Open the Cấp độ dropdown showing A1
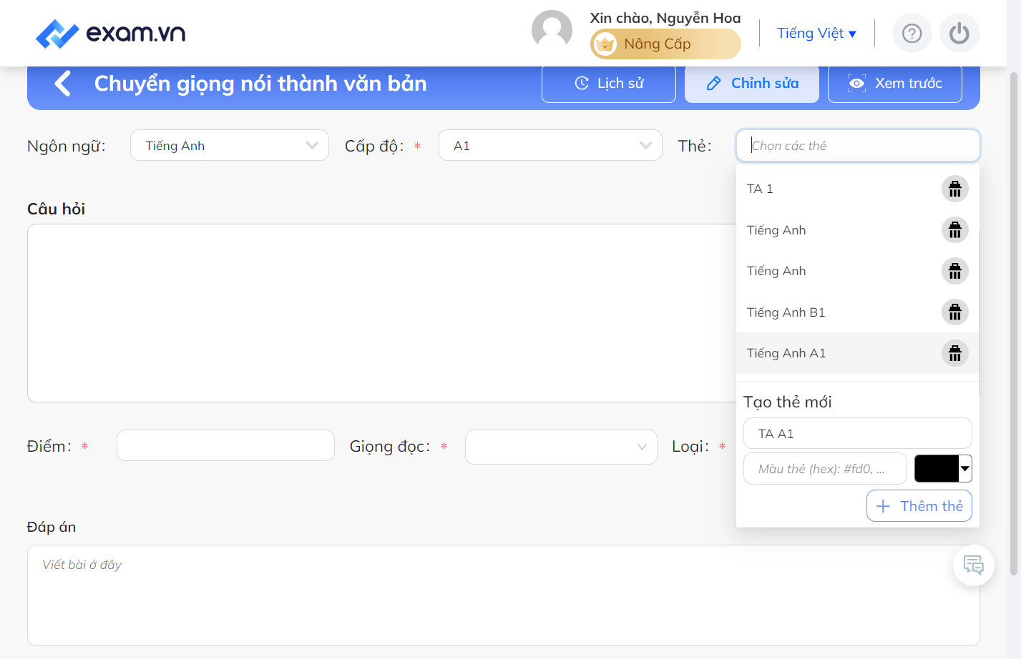This screenshot has height=659, width=1021. (x=550, y=145)
